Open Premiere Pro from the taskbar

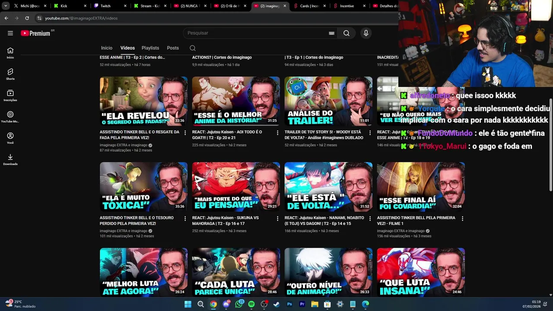coord(302,304)
